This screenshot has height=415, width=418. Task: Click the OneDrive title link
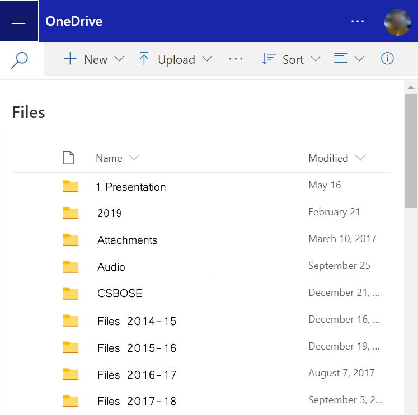coord(74,21)
